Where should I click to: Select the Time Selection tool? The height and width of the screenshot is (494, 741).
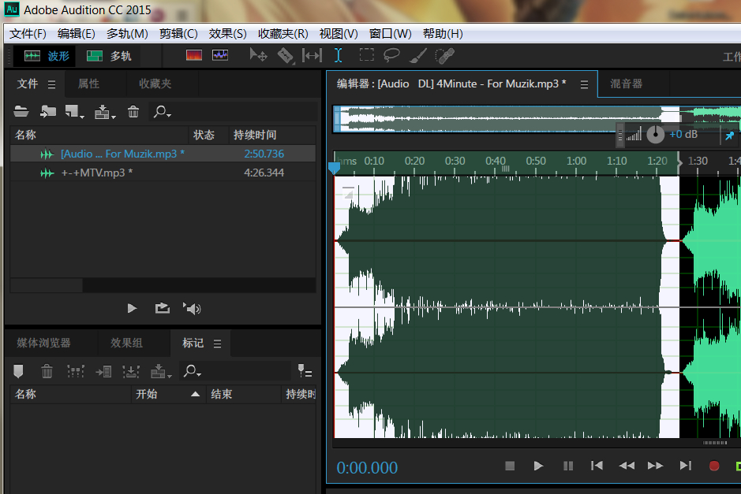338,55
